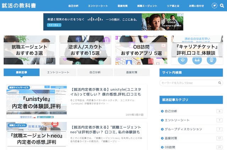This screenshot has height=150, width=227.
Task: Focus the keyword search input field
Action: 191,83
